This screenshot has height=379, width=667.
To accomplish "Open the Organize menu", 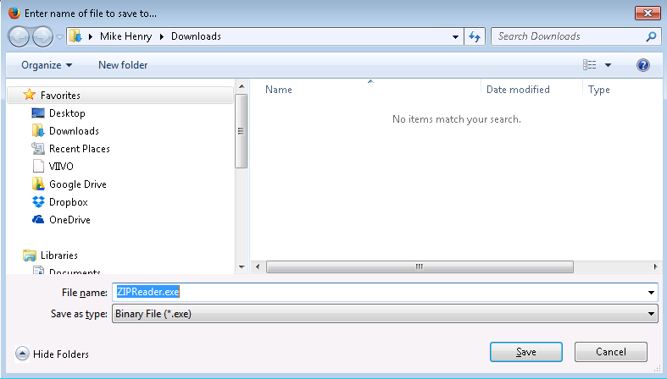I will [47, 65].
